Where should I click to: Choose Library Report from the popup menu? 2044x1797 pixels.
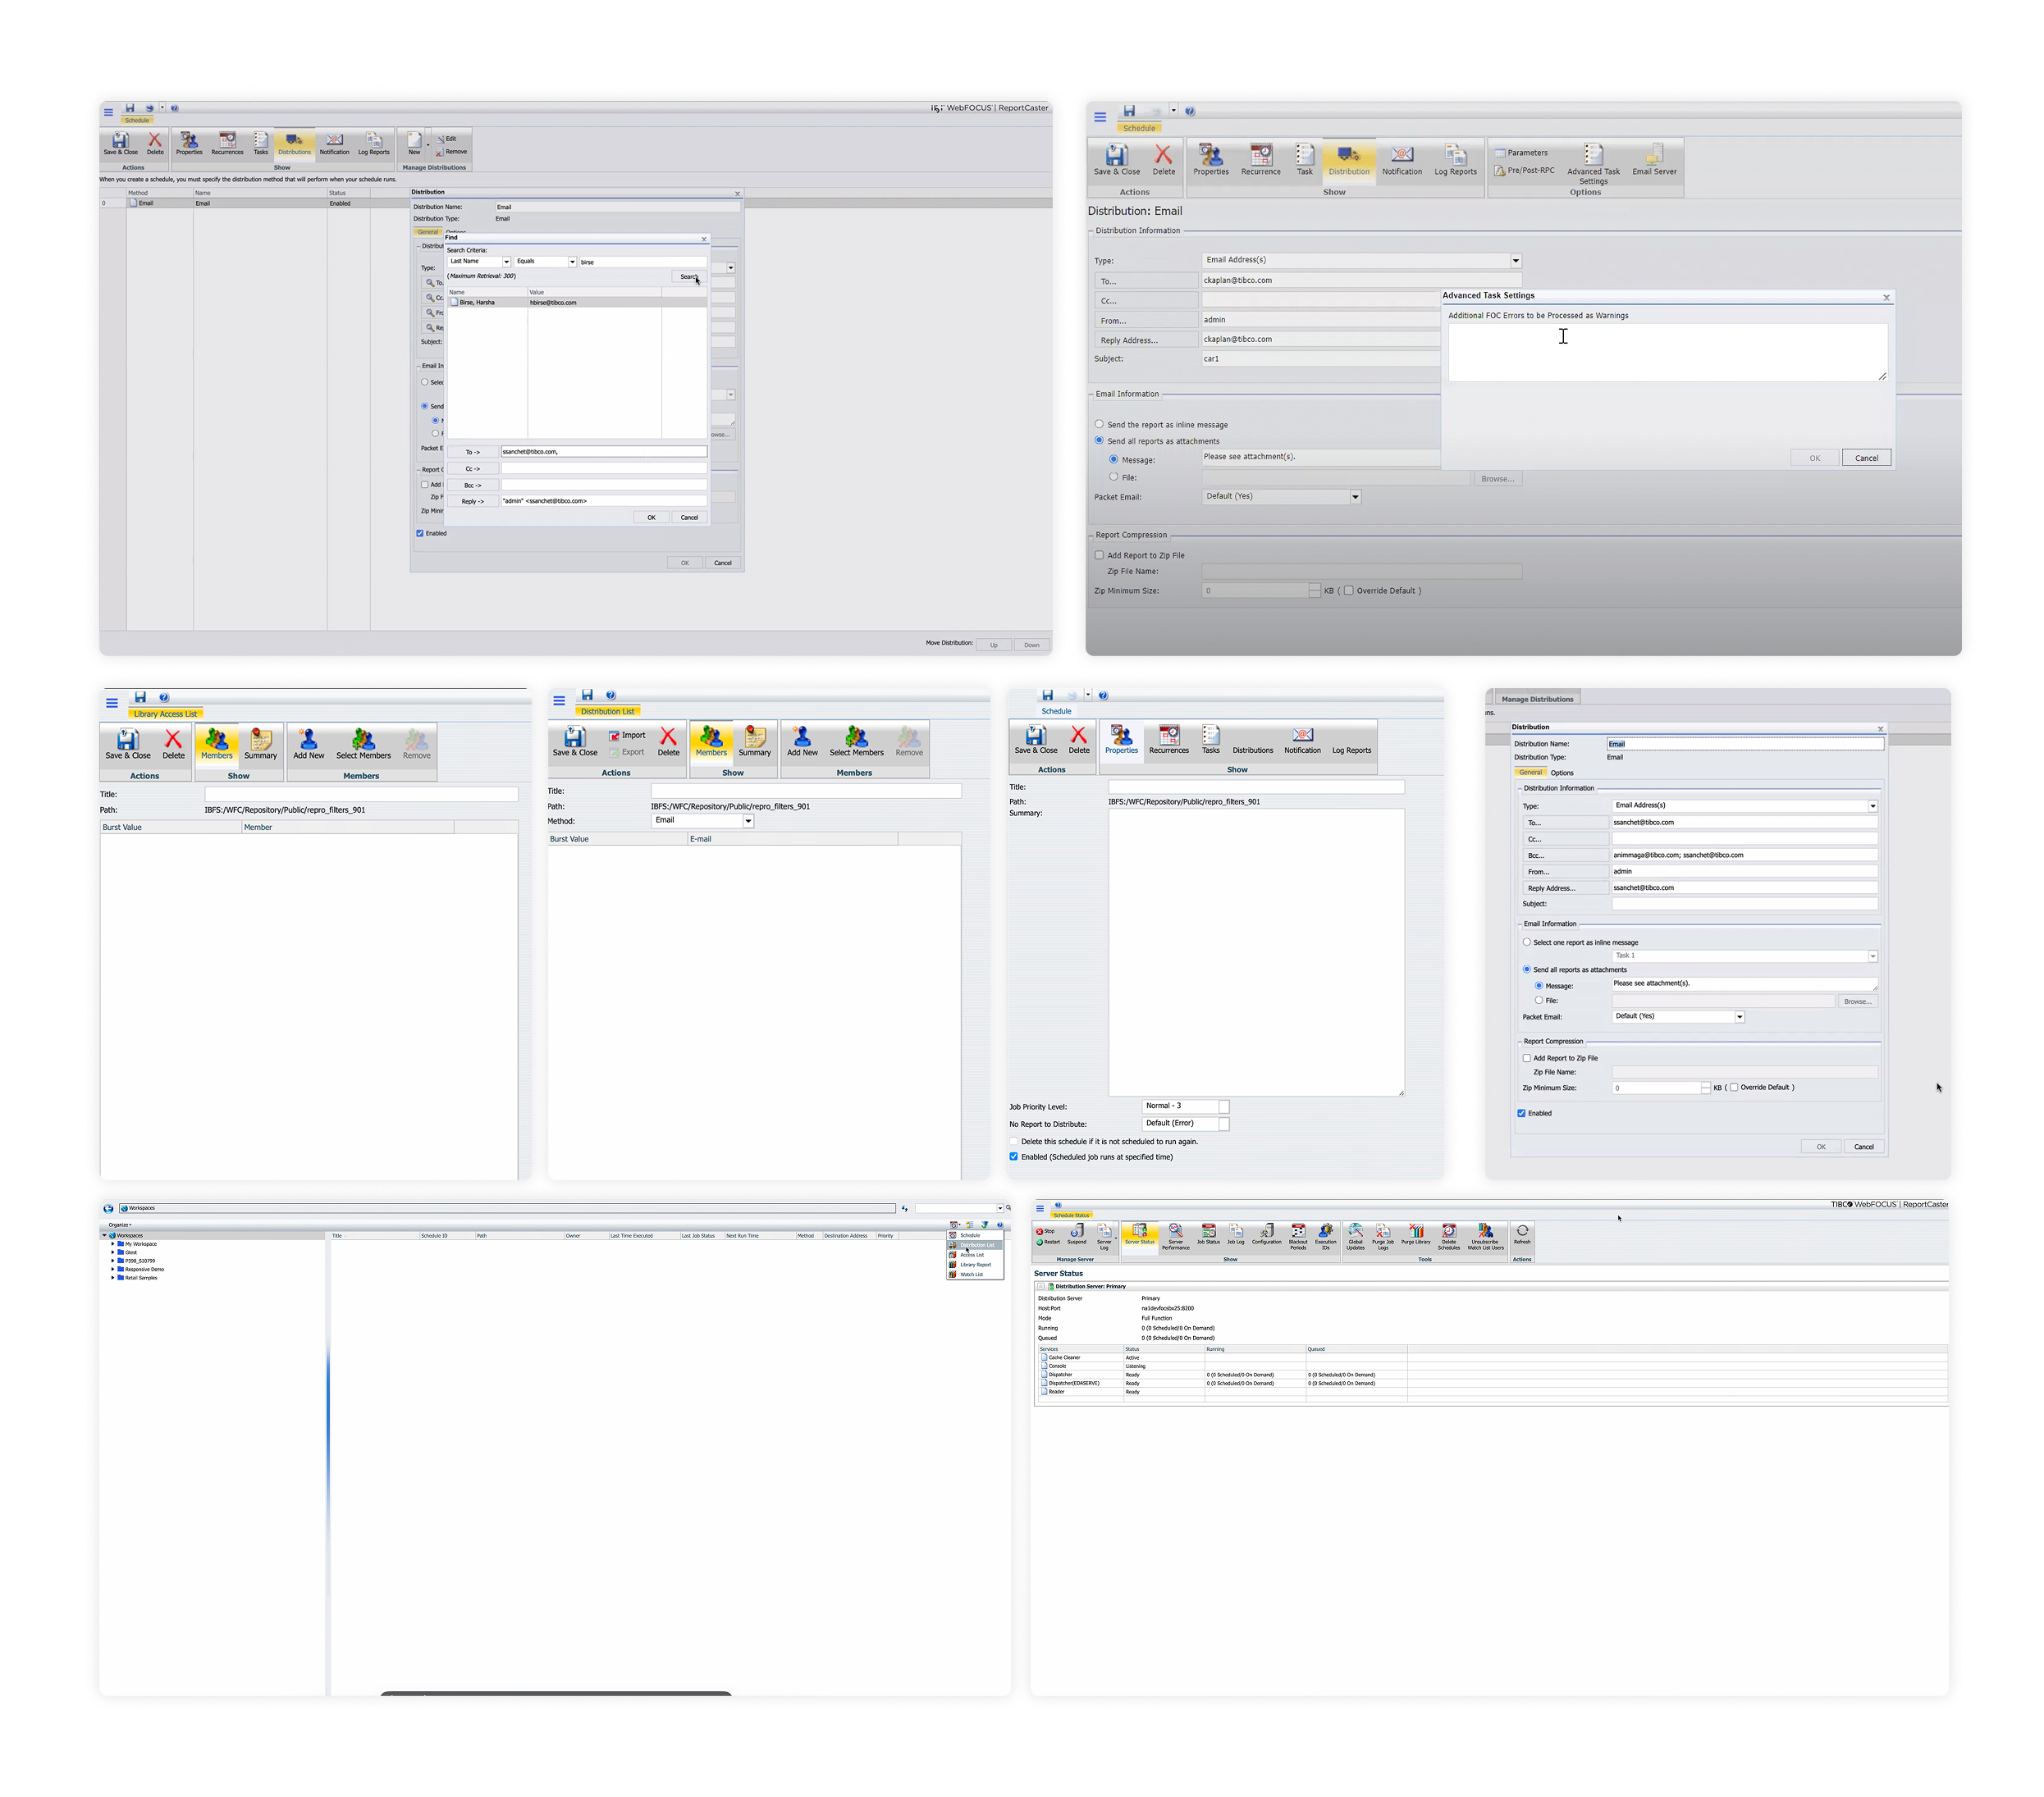point(974,1264)
